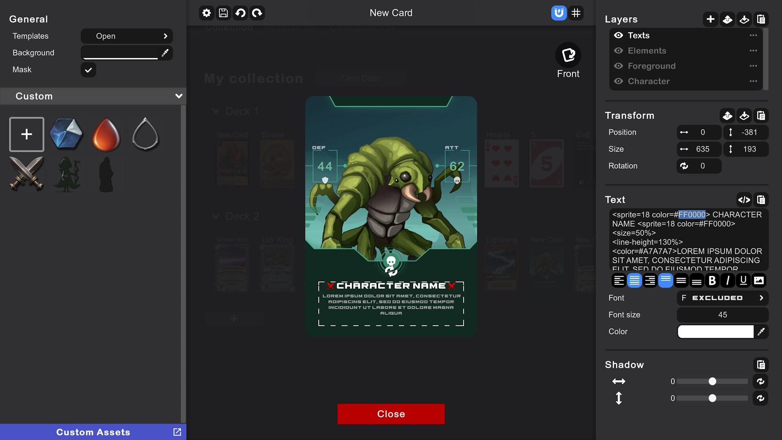Image resolution: width=782 pixels, height=440 pixels.
Task: Select the sword icon in Custom assets
Action: point(26,174)
